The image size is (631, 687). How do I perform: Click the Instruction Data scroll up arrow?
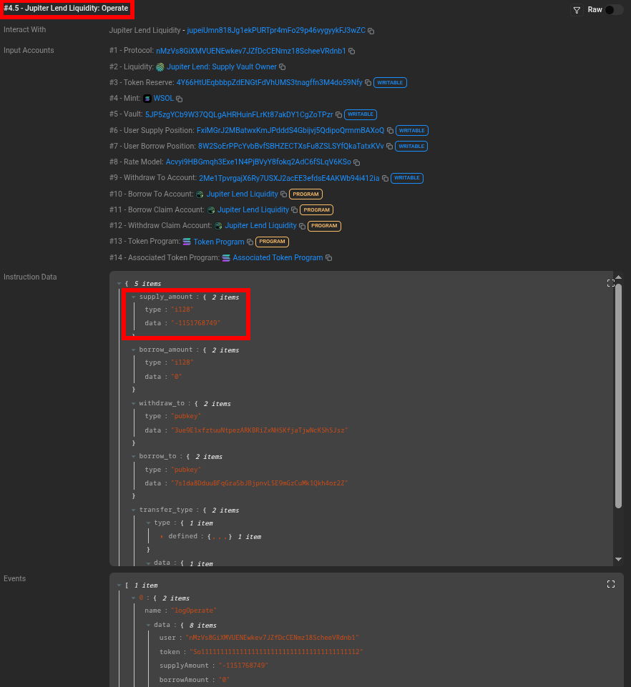pos(618,277)
